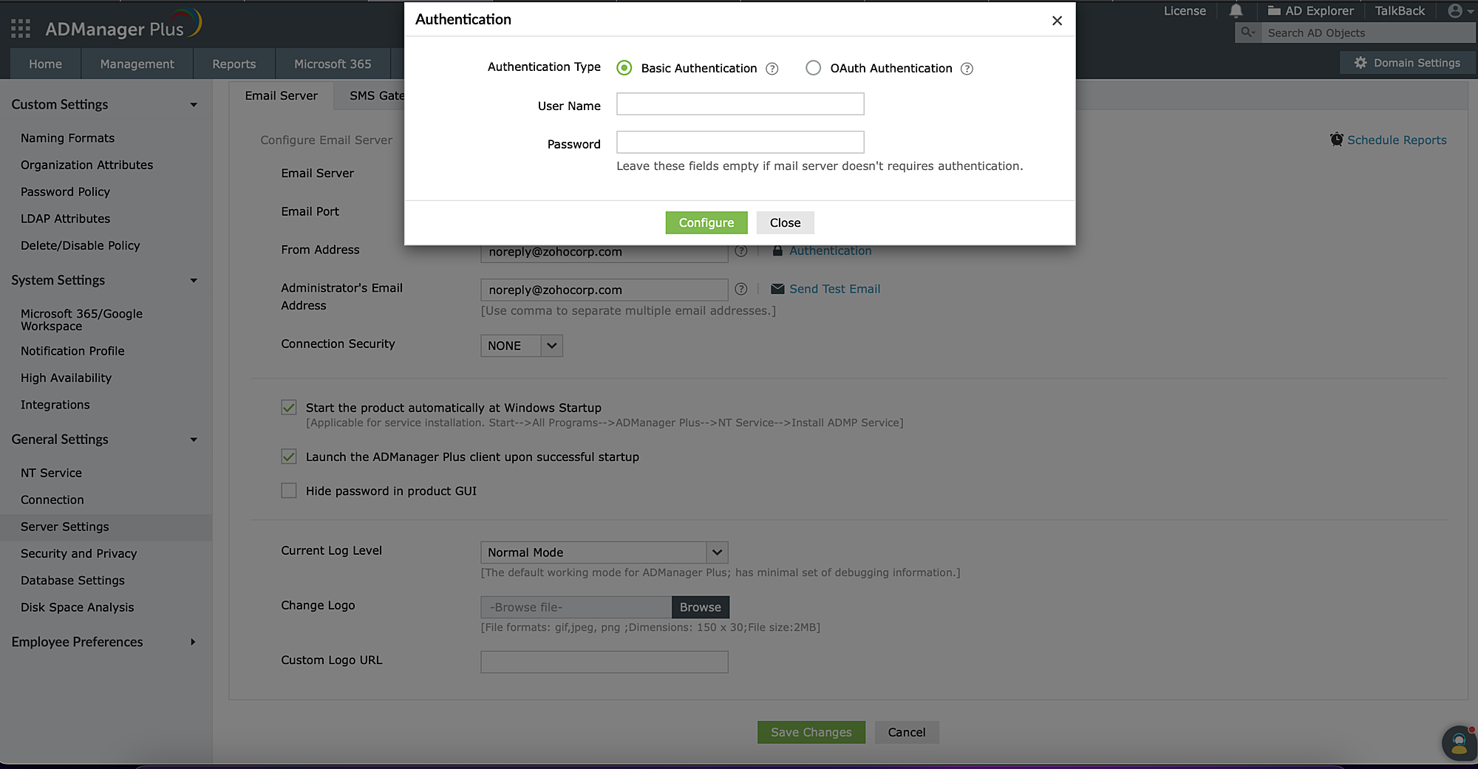Open the user account avatar icon

[x=1455, y=11]
